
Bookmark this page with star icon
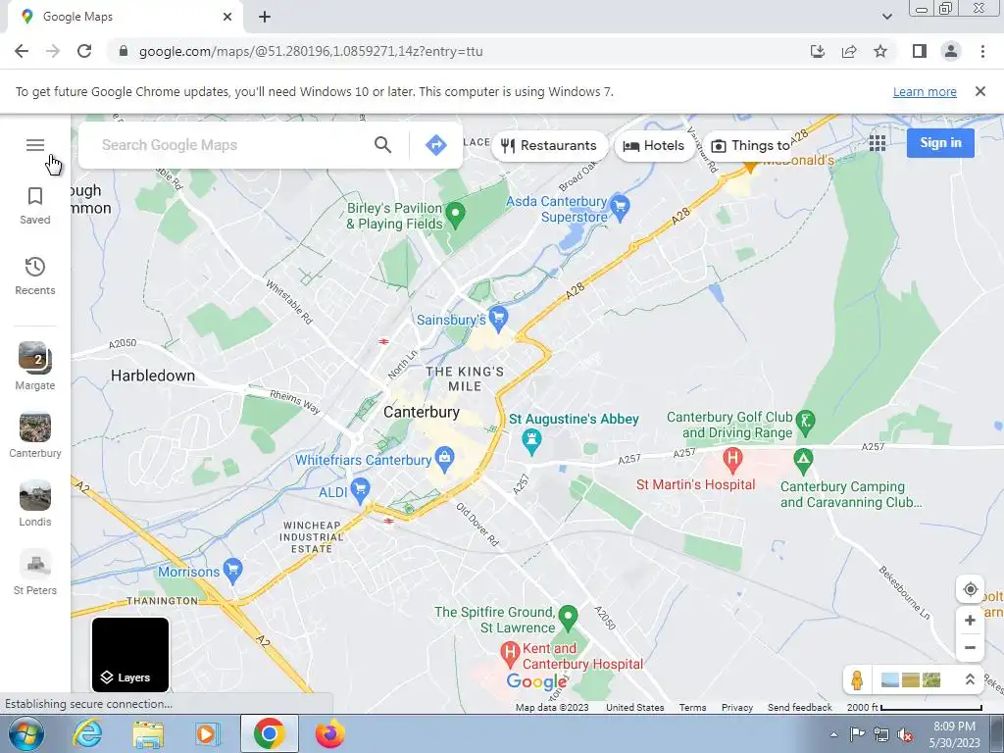click(x=880, y=51)
